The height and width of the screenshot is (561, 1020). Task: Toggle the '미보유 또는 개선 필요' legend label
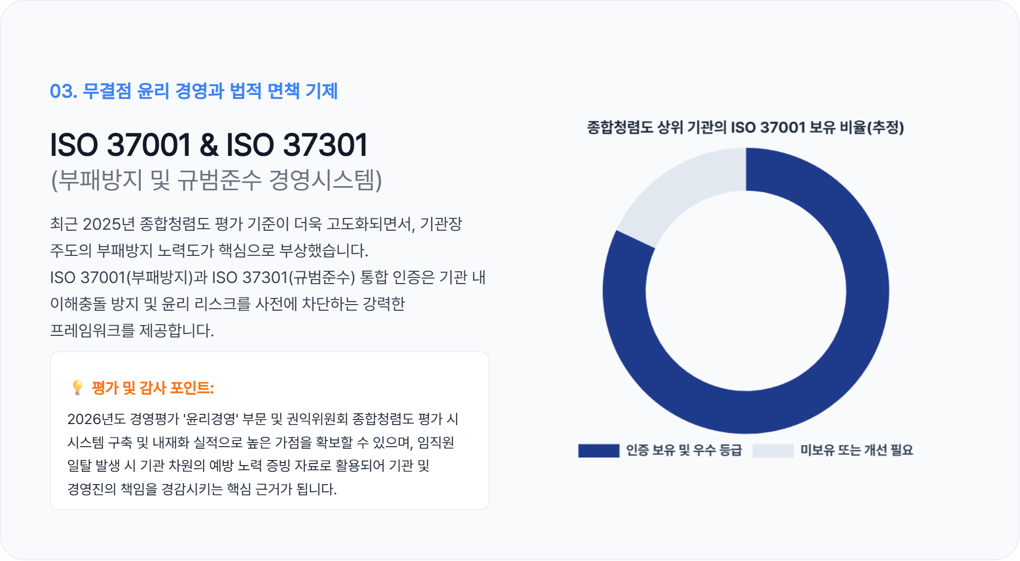[856, 450]
